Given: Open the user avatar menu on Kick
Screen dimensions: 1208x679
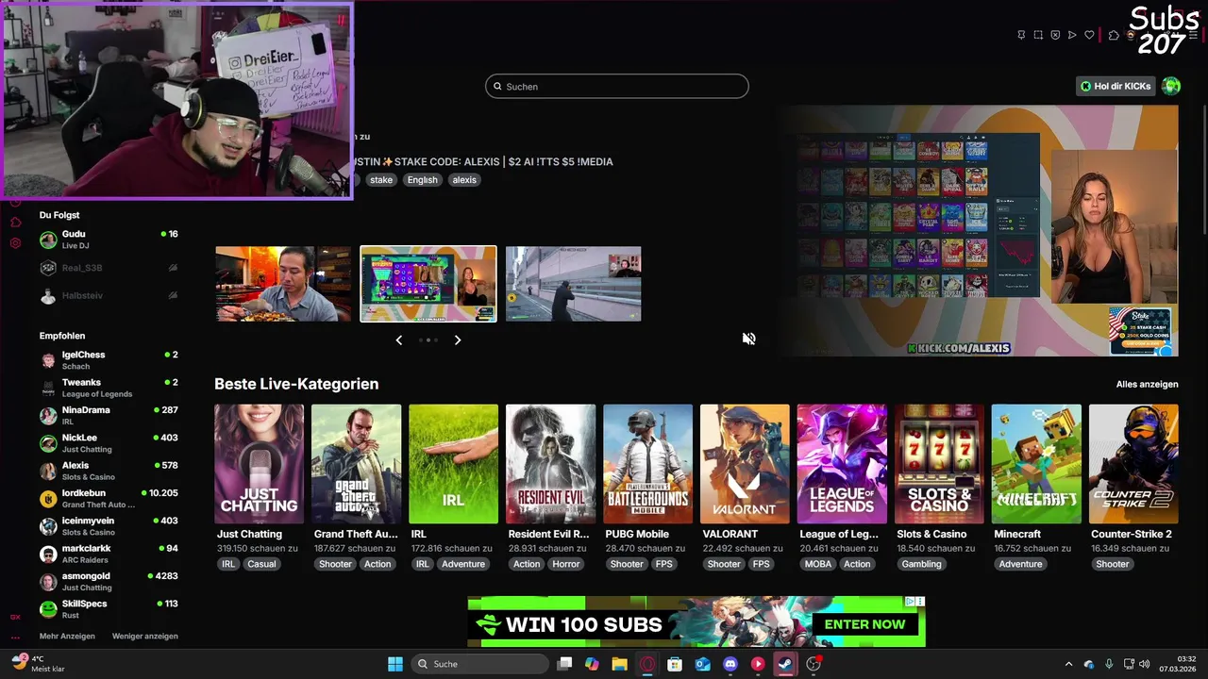Looking at the screenshot, I should pyautogui.click(x=1171, y=86).
